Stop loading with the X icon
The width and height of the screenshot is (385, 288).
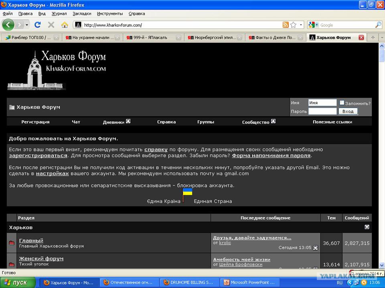[x=51, y=25]
